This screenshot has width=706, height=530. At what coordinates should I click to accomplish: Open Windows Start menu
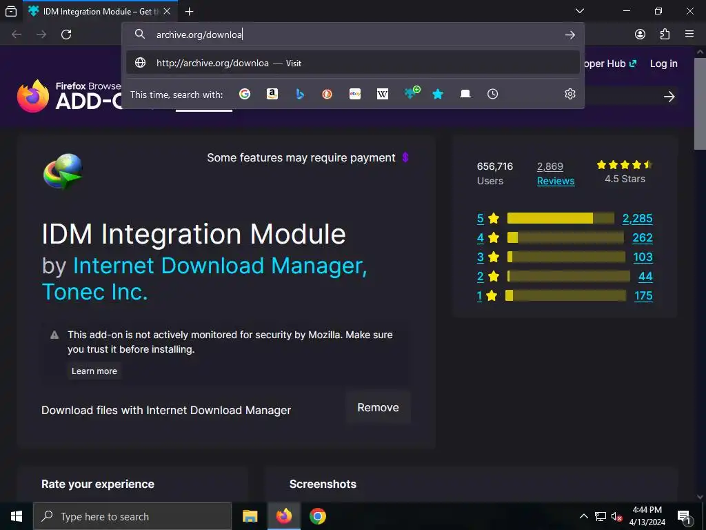[17, 516]
